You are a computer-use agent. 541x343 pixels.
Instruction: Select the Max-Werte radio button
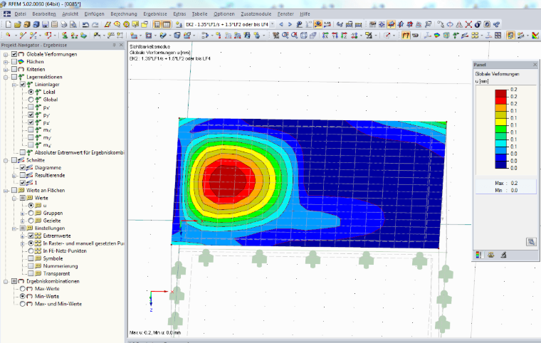(x=23, y=289)
